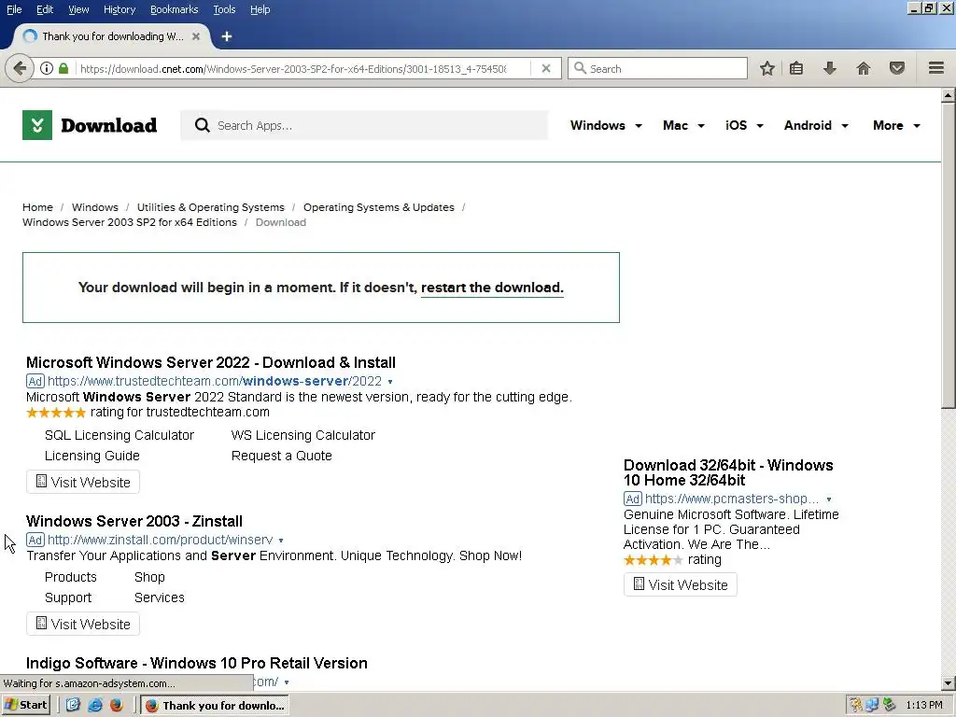
Task: Open the History menu
Action: pyautogui.click(x=119, y=9)
